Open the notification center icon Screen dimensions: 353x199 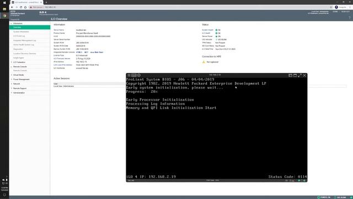pos(4,195)
